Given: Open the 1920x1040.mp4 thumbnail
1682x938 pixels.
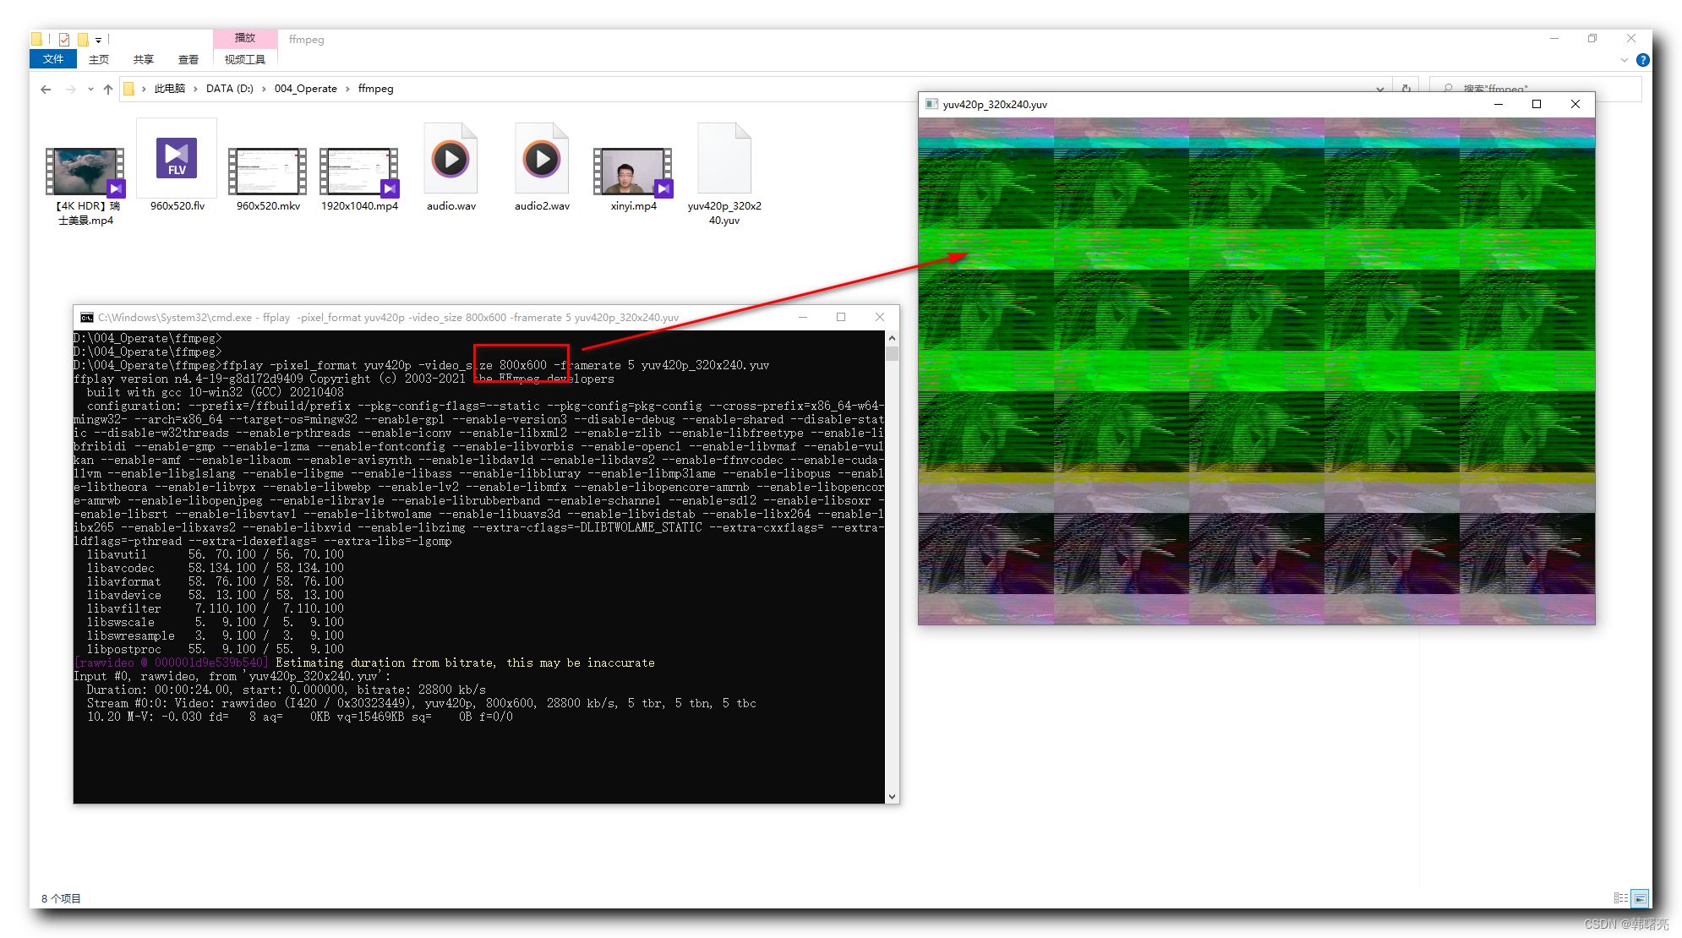Looking at the screenshot, I should [x=358, y=171].
